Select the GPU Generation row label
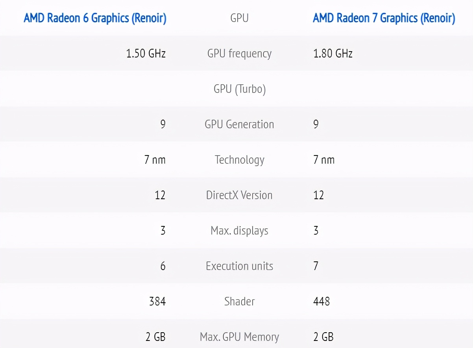Viewport: 473px width, 348px height. click(239, 124)
